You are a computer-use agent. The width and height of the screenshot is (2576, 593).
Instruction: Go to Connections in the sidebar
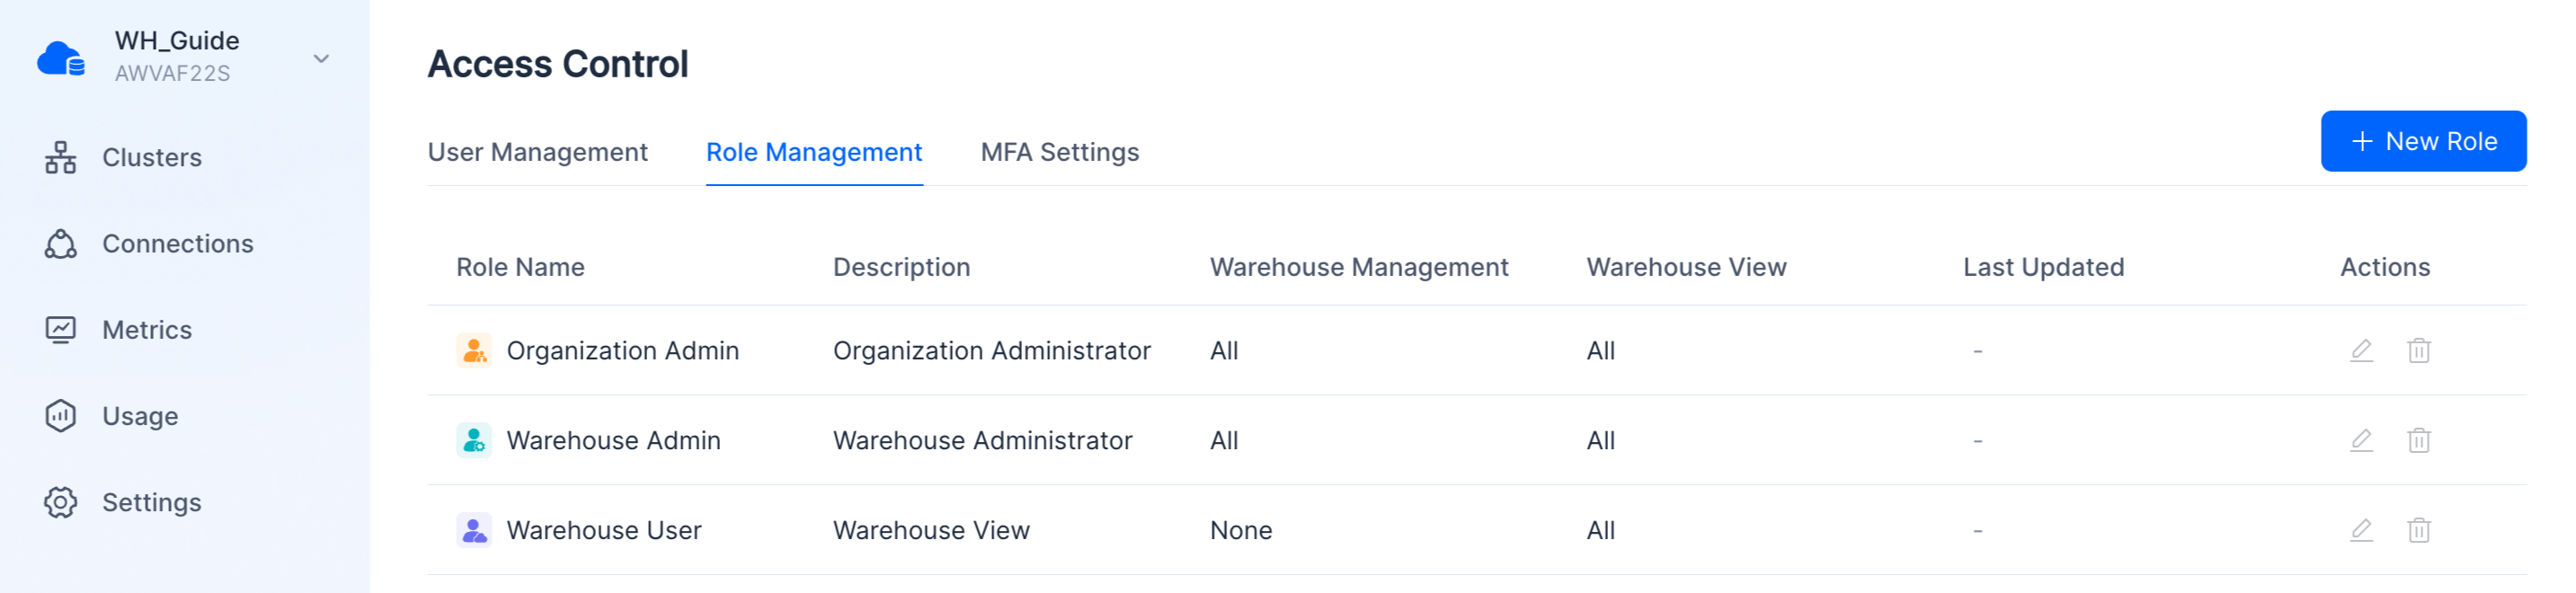point(177,244)
